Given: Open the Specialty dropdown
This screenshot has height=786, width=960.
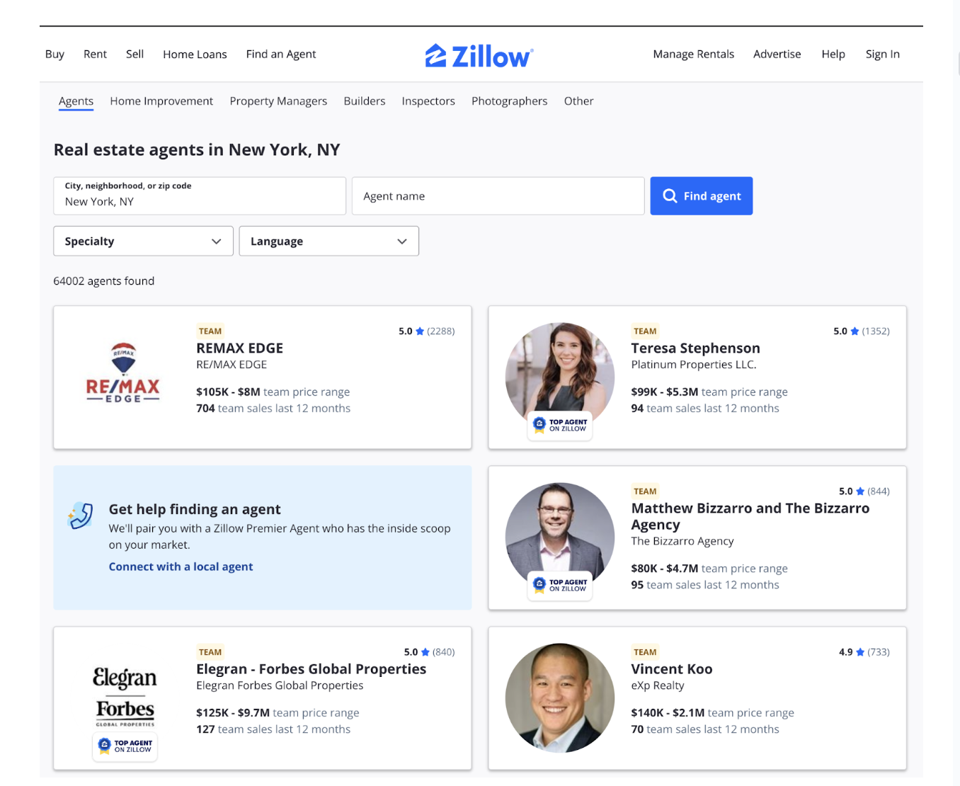Looking at the screenshot, I should coord(143,241).
